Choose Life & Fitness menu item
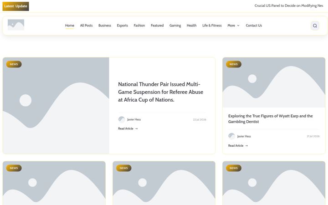Image resolution: width=328 pixels, height=205 pixels. click(212, 26)
